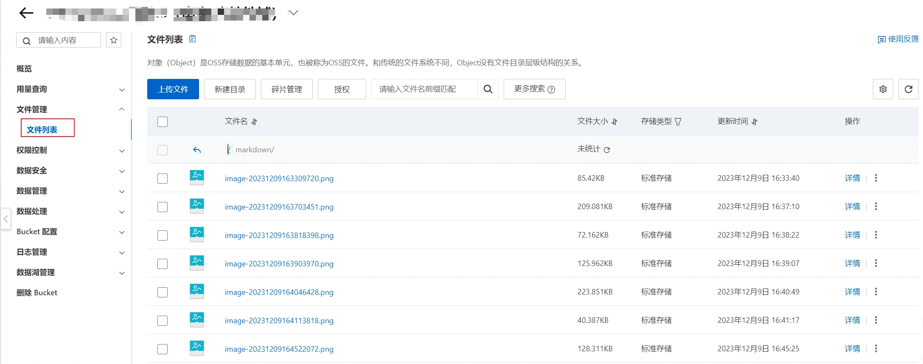Filter by storage type funnel icon
The width and height of the screenshot is (923, 364).
(678, 122)
